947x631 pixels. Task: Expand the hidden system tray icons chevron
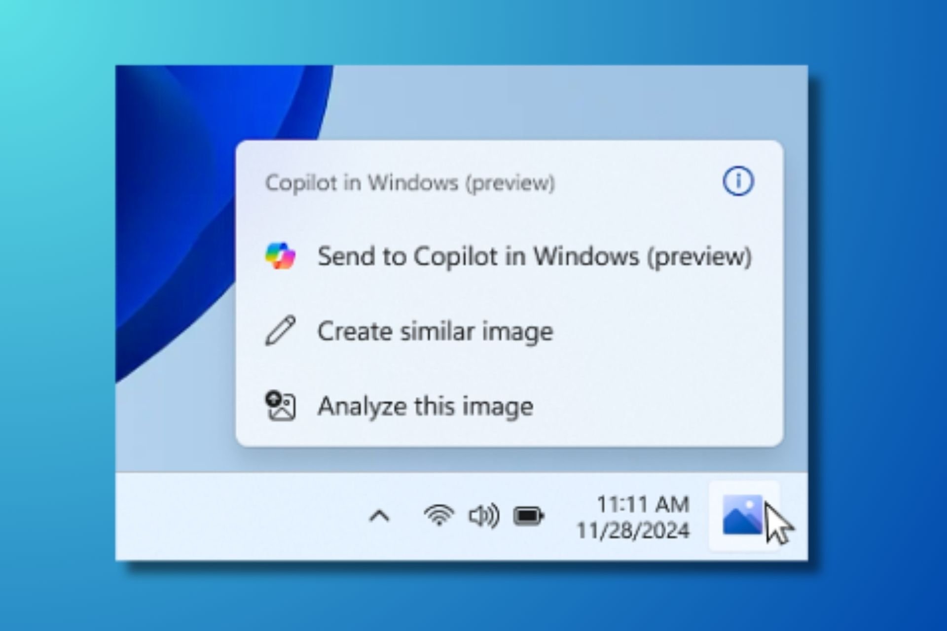pyautogui.click(x=379, y=517)
